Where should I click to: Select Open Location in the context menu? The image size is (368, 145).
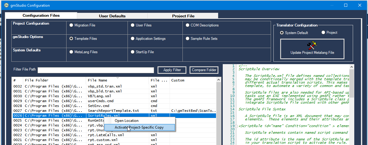[126, 121]
